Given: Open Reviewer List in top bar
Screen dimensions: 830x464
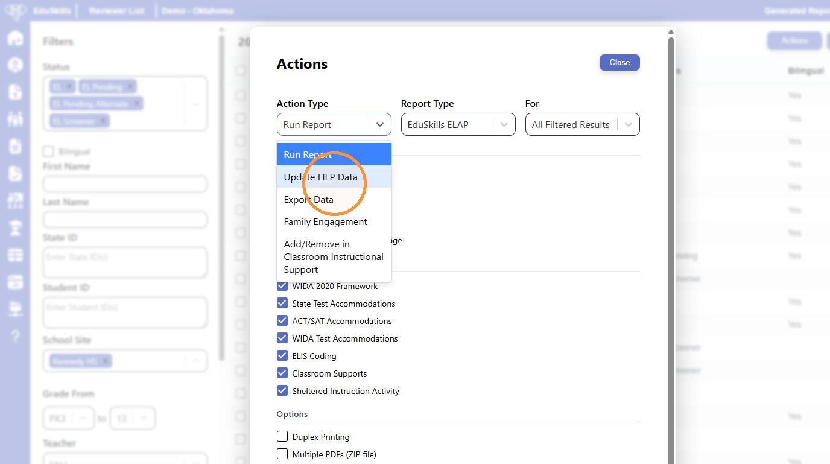Looking at the screenshot, I should click(116, 11).
